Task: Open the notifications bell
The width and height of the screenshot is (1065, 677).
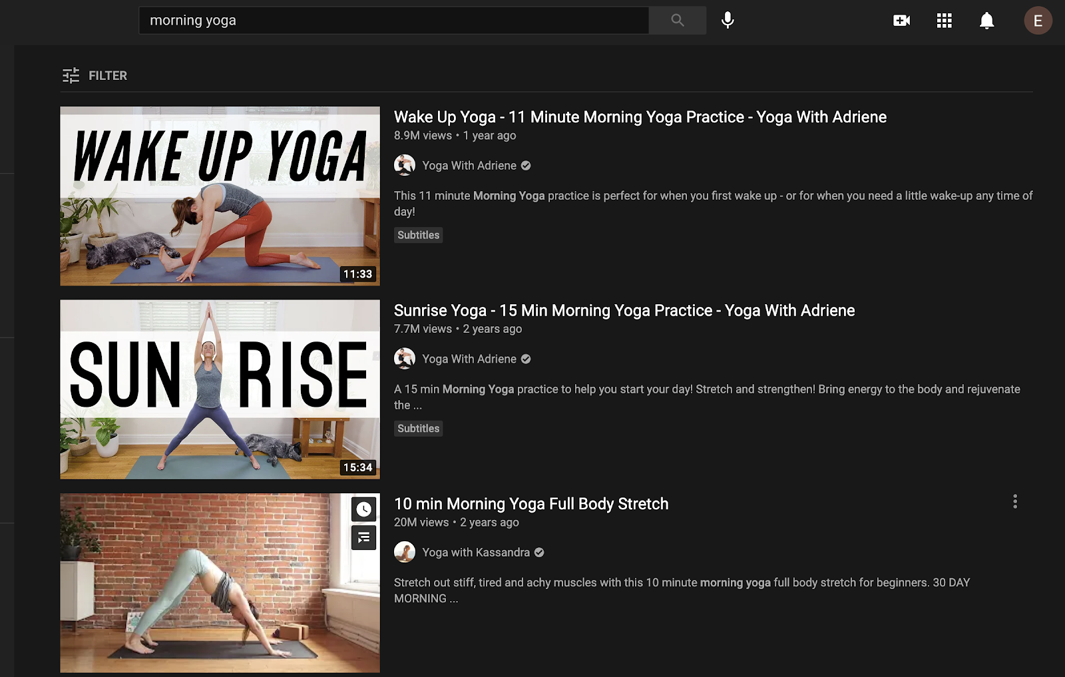Action: pos(986,21)
